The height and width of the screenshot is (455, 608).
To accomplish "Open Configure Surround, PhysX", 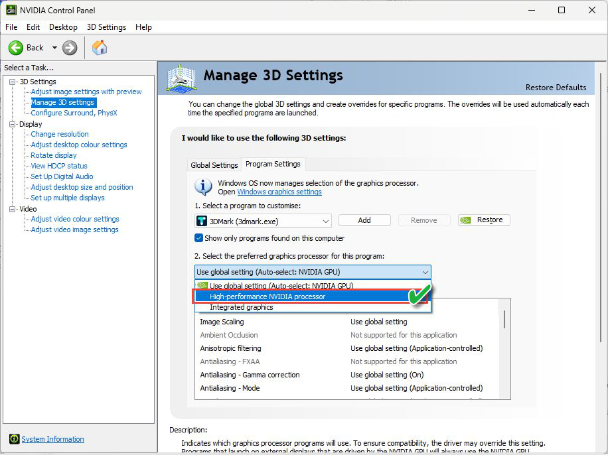I will 74,113.
